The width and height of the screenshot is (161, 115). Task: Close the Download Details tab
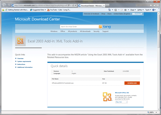pos(104,6)
